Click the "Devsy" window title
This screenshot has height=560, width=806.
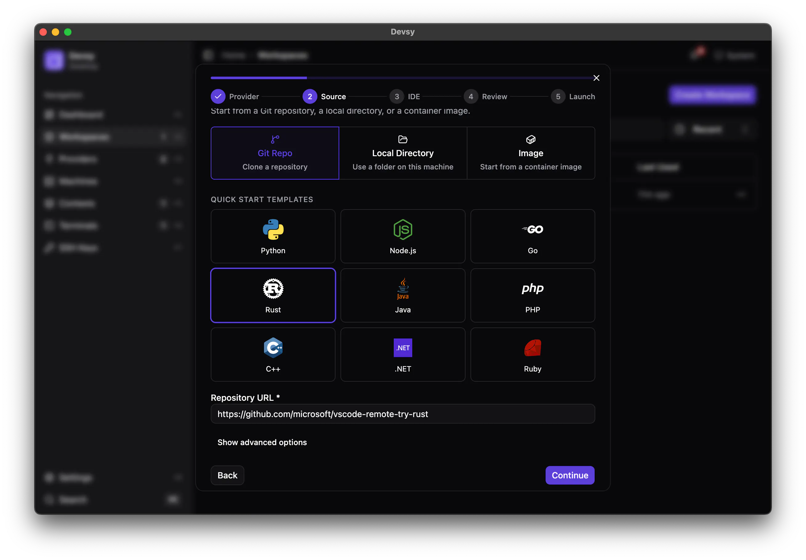click(x=402, y=32)
